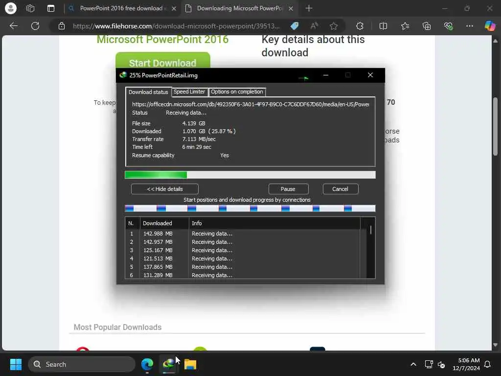501x376 pixels.
Task: Select connection row 121.513 MB
Action: 243,258
